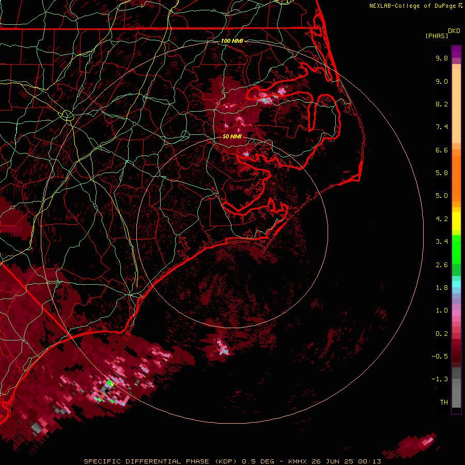Click the 26 JUN 25 date text

[x=333, y=461]
